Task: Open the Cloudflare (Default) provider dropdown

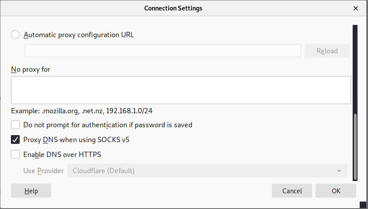Action: point(207,171)
